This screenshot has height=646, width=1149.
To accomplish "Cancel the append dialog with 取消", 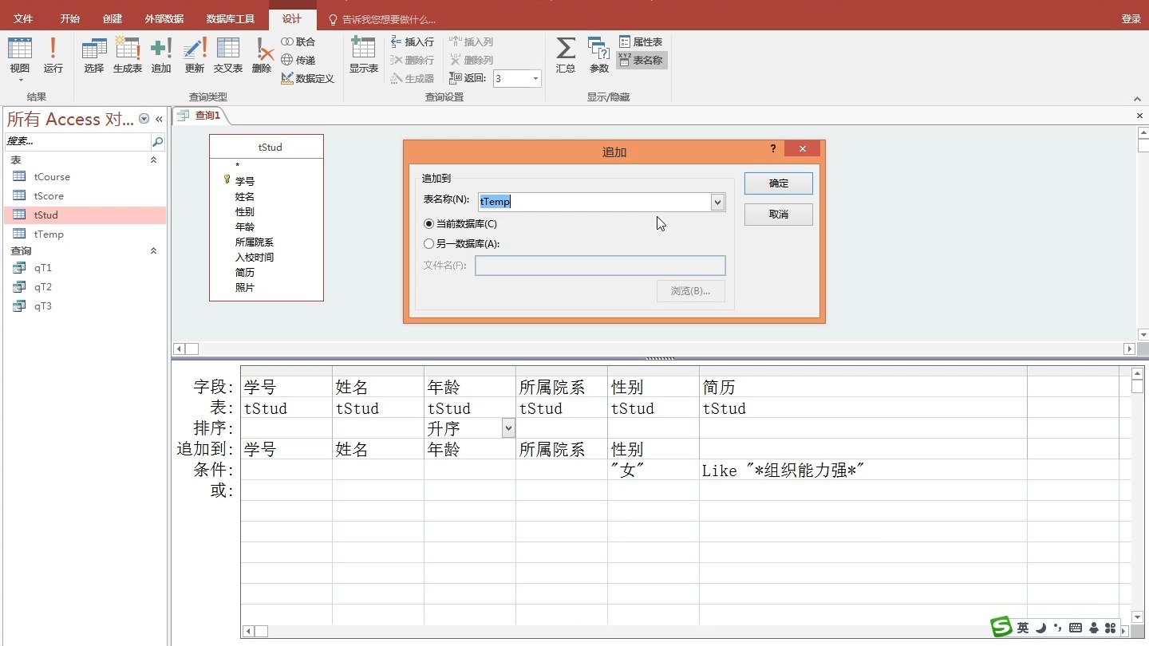I will coord(779,215).
